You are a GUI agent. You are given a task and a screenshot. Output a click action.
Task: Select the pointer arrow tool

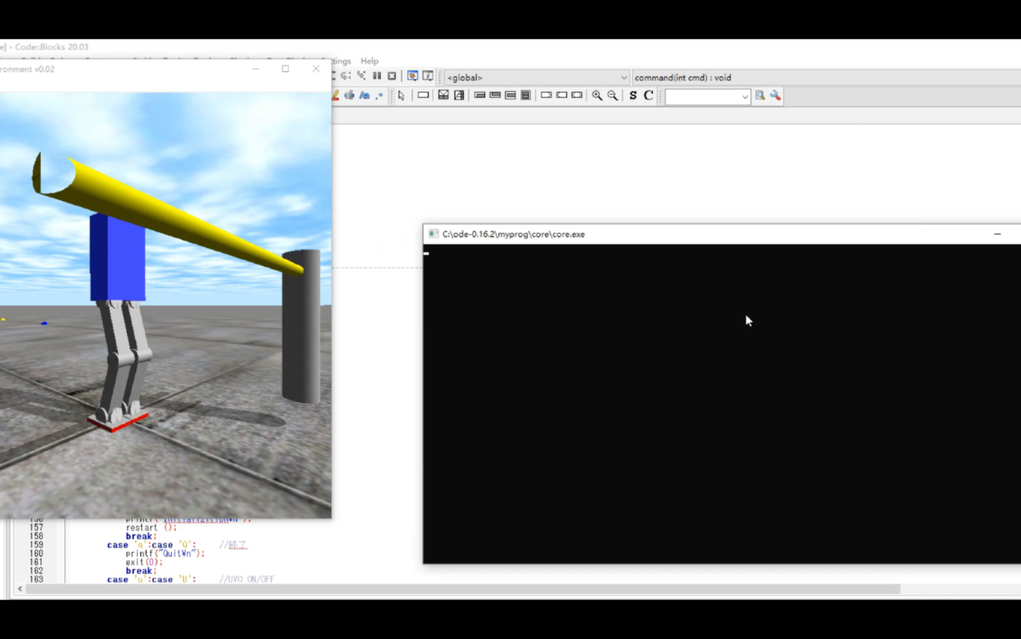point(401,96)
